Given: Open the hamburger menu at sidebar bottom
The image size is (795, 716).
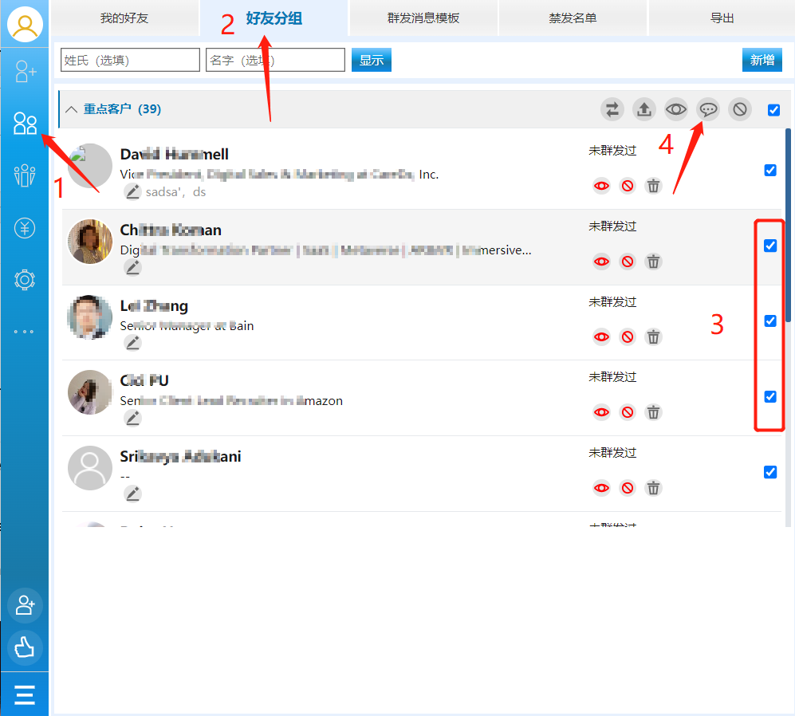Looking at the screenshot, I should click(x=25, y=694).
